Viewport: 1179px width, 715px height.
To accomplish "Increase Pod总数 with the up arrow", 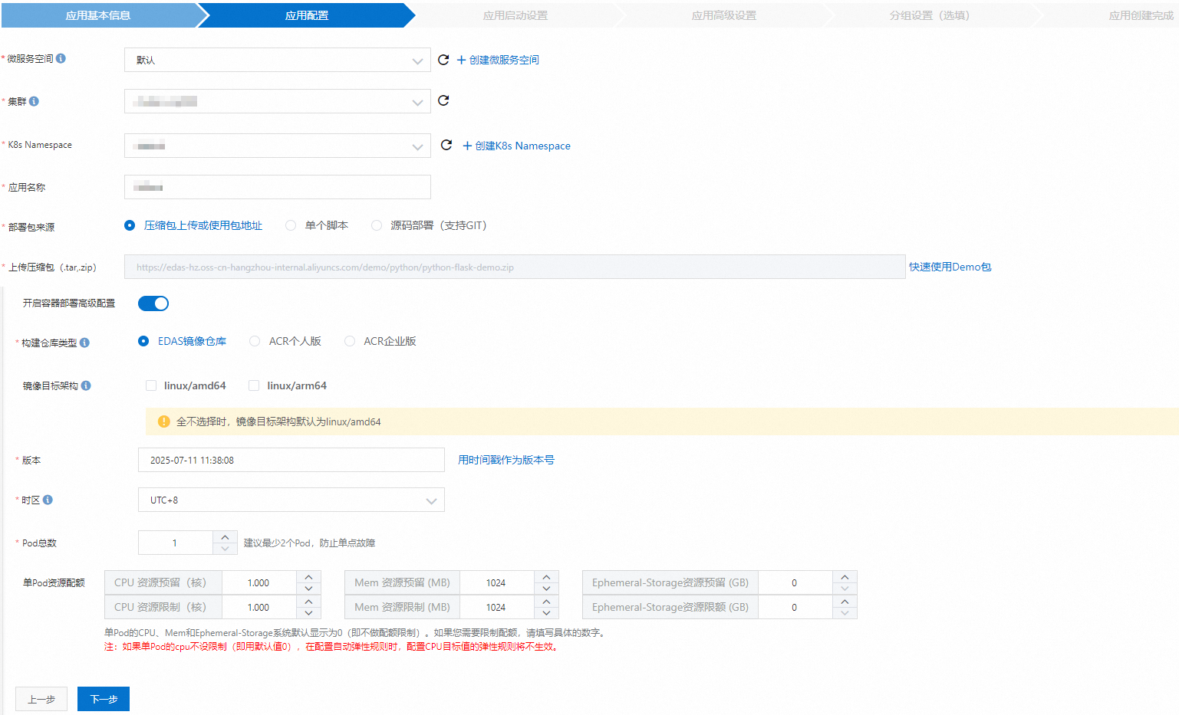I will pos(225,536).
